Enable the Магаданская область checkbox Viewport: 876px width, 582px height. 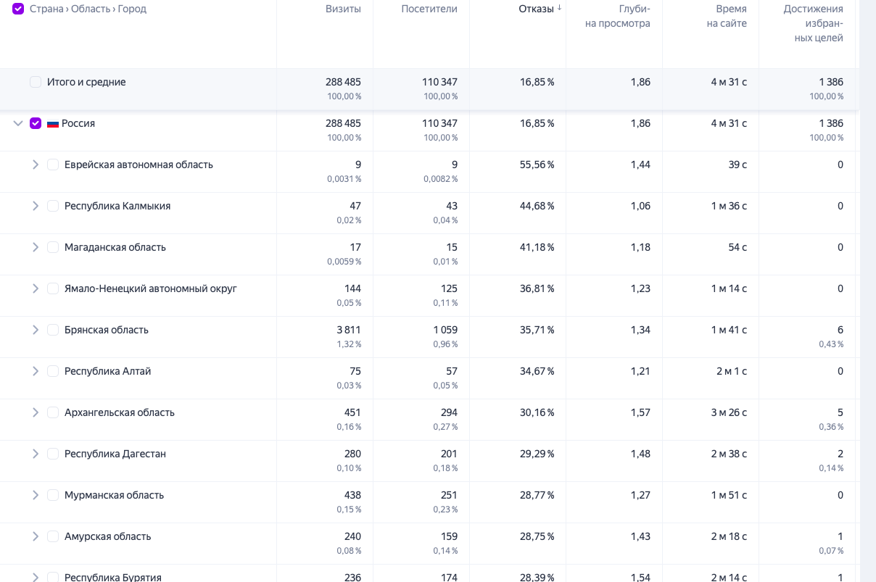53,247
